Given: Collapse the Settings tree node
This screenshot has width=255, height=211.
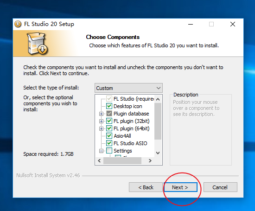Looking at the screenshot, I should (x=101, y=151).
